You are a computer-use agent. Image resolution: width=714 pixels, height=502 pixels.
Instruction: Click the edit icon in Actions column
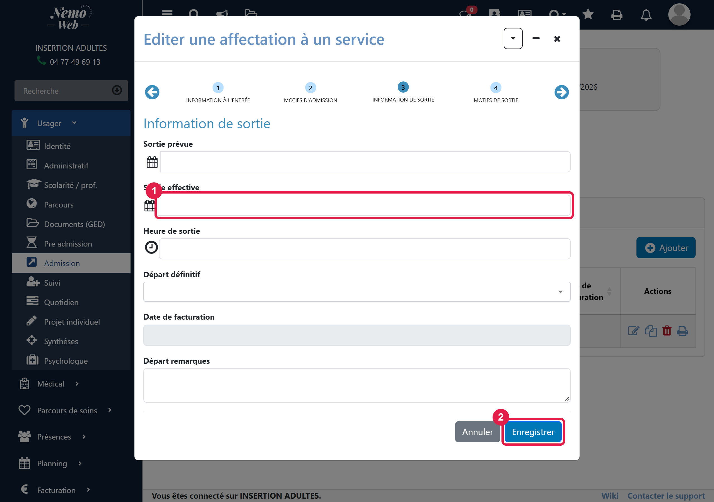633,331
